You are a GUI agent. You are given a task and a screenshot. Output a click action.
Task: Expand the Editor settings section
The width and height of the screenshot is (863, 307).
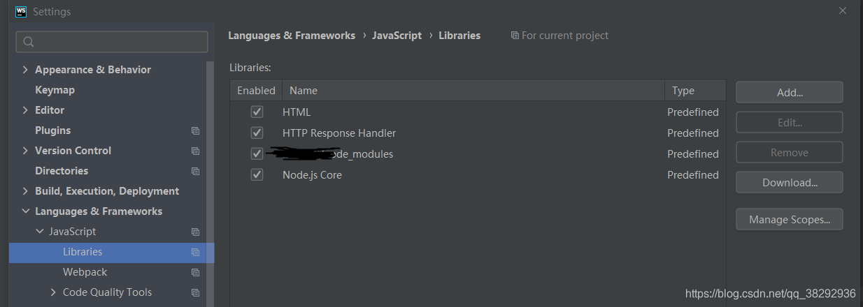[x=25, y=110]
